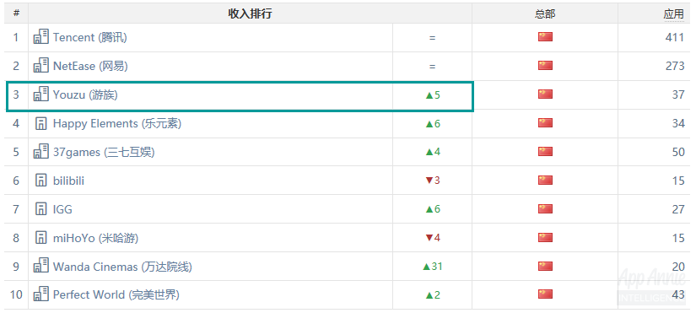Image resolution: width=696 pixels, height=313 pixels.
Task: Click the Happy Elements publisher icon
Action: click(40, 123)
